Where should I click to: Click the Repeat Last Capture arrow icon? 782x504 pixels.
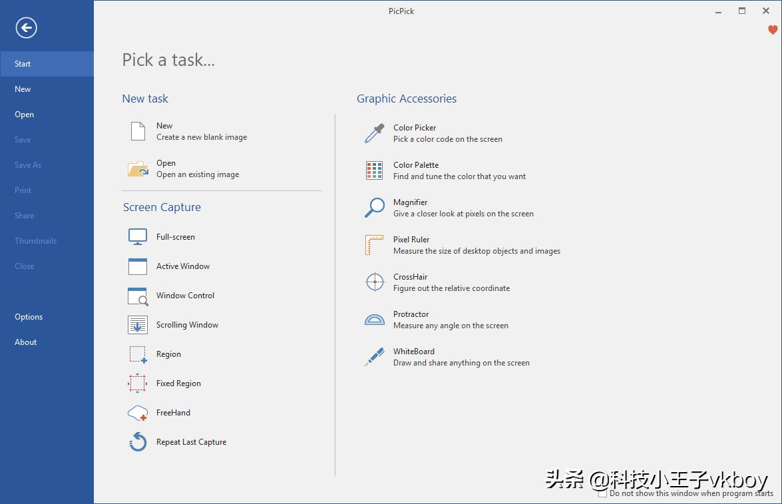[138, 441]
